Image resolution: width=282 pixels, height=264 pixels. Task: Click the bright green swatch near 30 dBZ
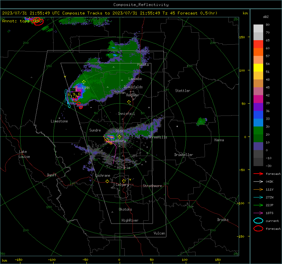pos(258,130)
